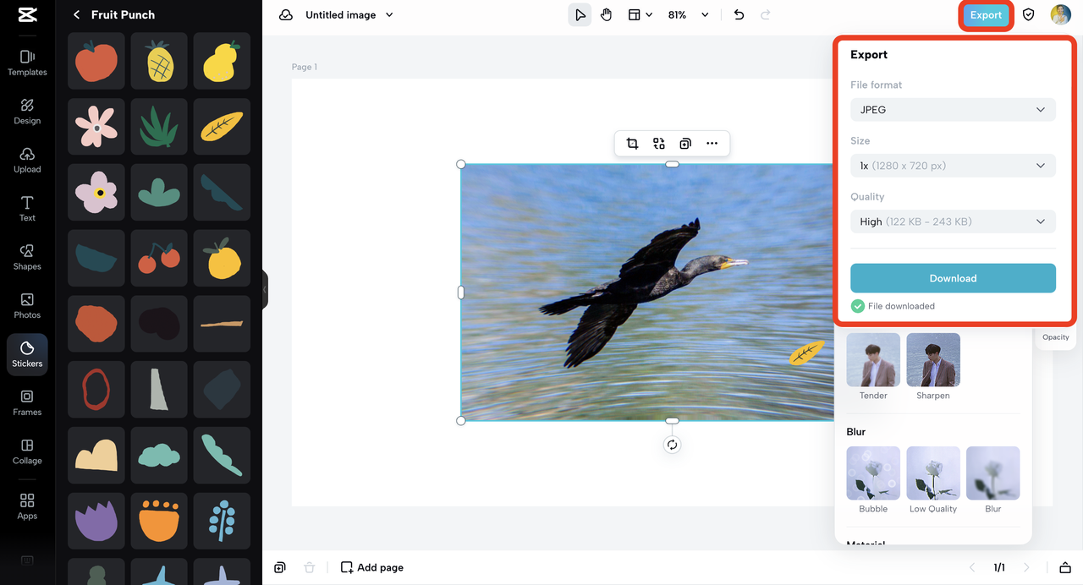
Task: Open the JPEG file format dropdown
Action: tap(953, 110)
